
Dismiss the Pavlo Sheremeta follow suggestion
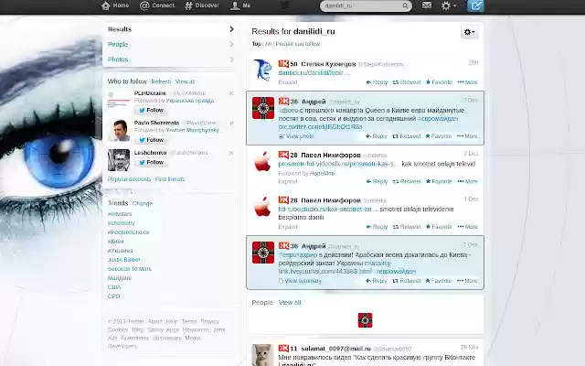pos(231,123)
